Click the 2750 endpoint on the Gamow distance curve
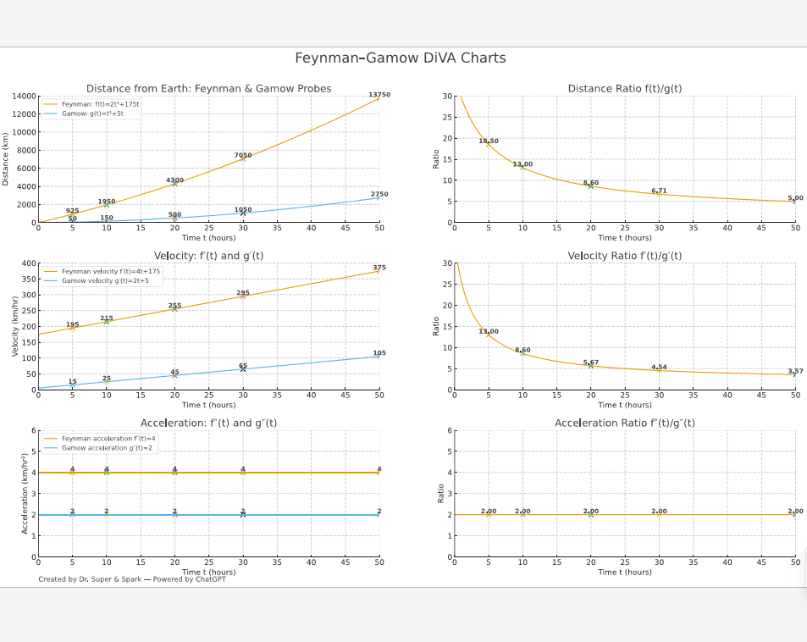Image resolution: width=807 pixels, height=642 pixels. point(379,198)
